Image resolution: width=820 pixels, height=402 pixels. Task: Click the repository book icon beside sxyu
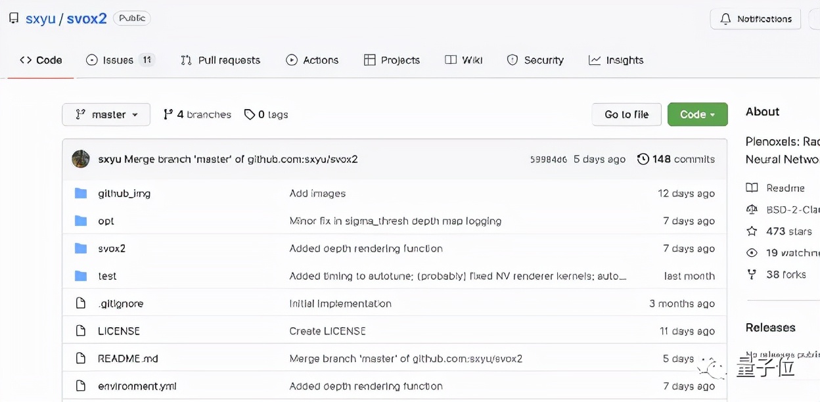[x=14, y=18]
